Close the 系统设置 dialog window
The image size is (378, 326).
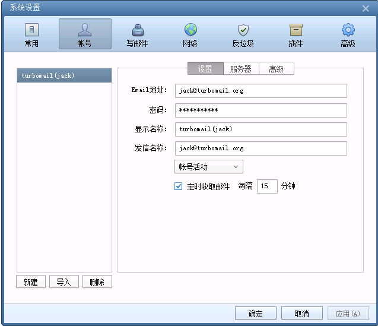[366, 8]
